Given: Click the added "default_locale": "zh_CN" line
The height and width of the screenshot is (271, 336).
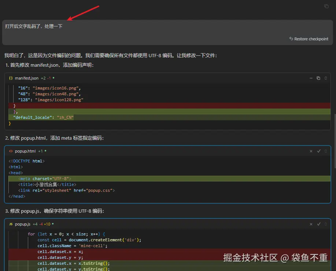Looking at the screenshot, I should coord(169,117).
